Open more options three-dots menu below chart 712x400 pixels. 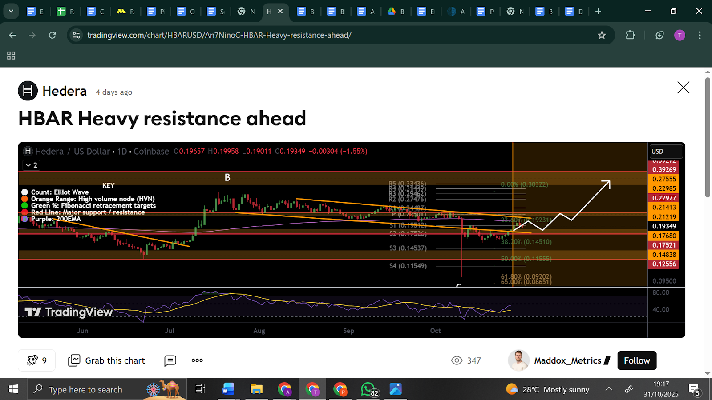coord(197,360)
